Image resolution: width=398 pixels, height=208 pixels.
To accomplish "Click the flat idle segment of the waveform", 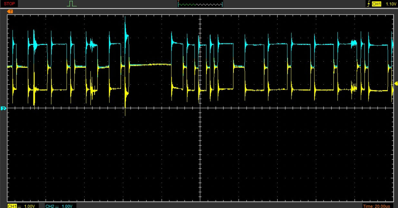I will [150, 65].
